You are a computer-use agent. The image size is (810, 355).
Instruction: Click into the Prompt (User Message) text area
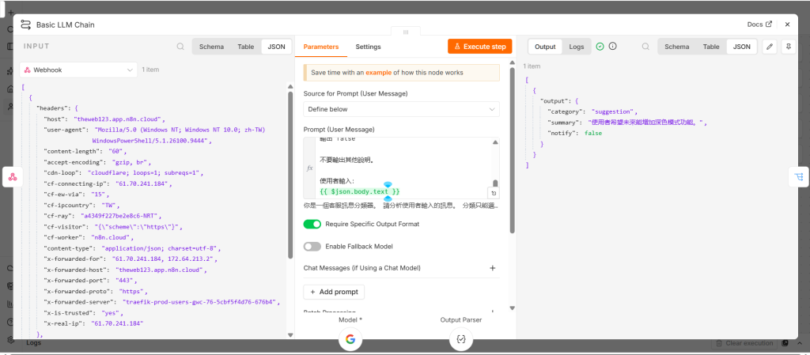[x=401, y=168]
